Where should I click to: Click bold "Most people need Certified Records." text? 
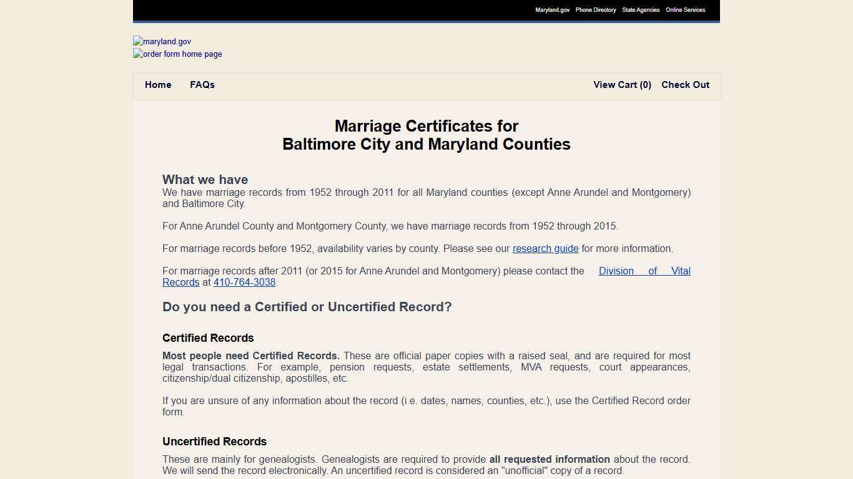pos(251,356)
